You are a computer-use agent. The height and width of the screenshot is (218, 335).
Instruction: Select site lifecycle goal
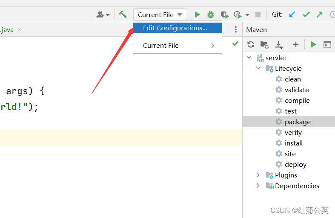pos(290,154)
